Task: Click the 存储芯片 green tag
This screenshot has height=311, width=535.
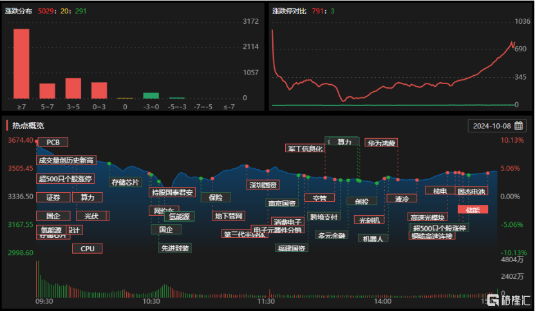Action: (x=126, y=182)
